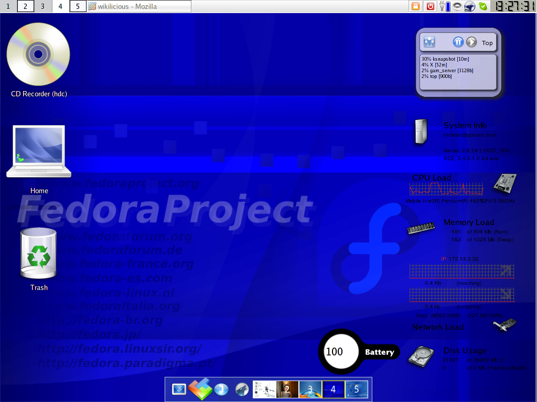Click the CPU Load heading
Viewport: 537px width, 402px height.
click(x=432, y=178)
